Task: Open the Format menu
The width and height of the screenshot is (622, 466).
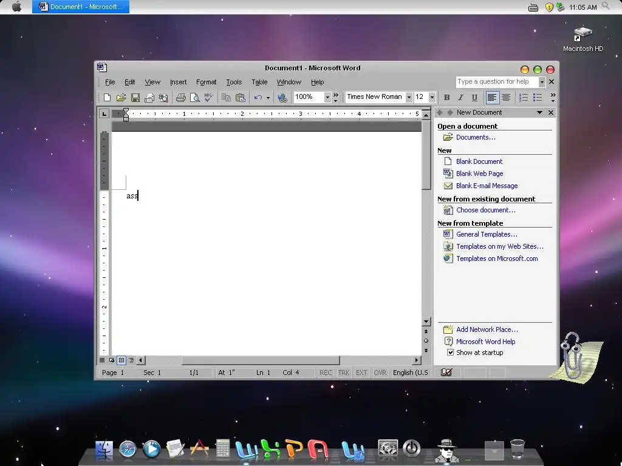Action: 207,82
